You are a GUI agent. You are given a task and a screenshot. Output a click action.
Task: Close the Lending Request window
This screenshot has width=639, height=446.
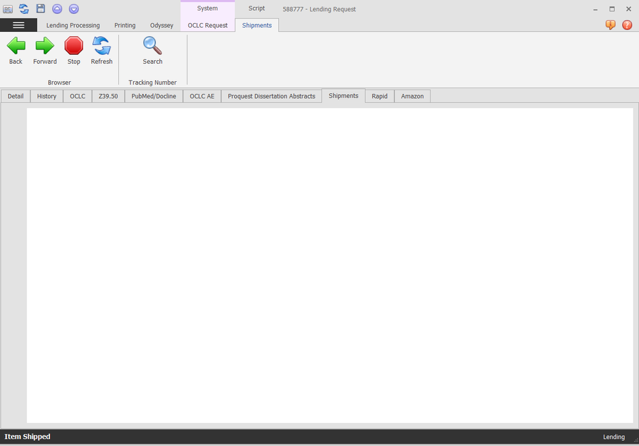tap(629, 9)
